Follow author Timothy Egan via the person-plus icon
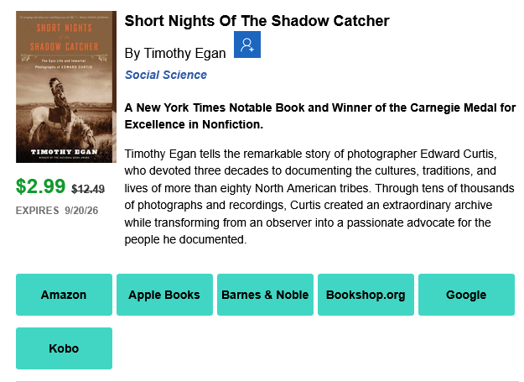This screenshot has height=382, width=524. [x=247, y=44]
